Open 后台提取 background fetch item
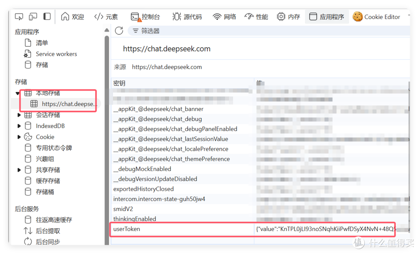418x253 pixels. point(48,231)
